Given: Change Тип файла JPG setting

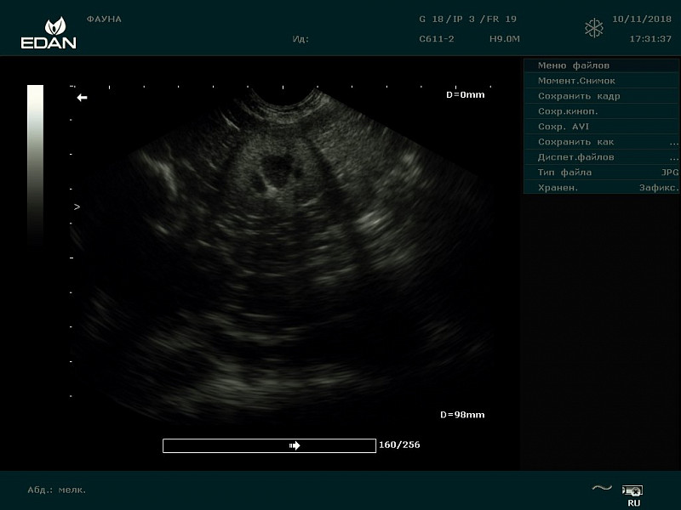Looking at the screenshot, I should coord(601,173).
